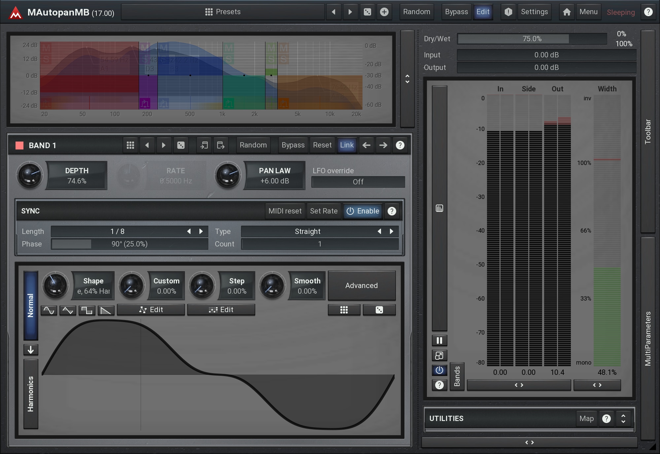Pause the level meters
Image resolution: width=660 pixels, height=454 pixels.
(x=439, y=340)
